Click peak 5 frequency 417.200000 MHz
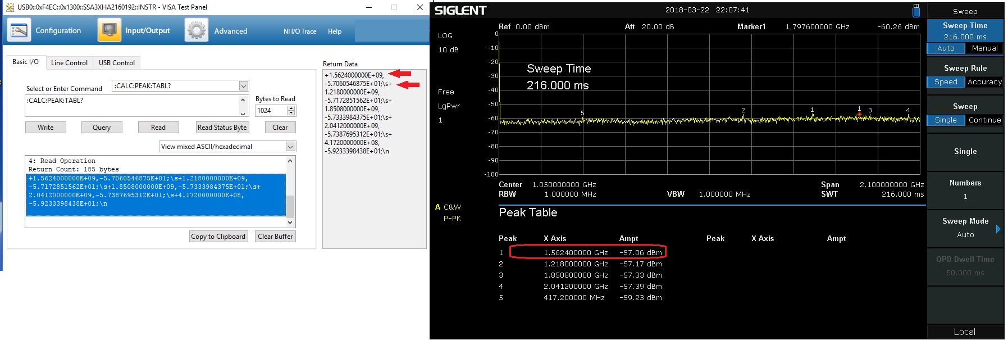The height and width of the screenshot is (340, 1008). [574, 298]
